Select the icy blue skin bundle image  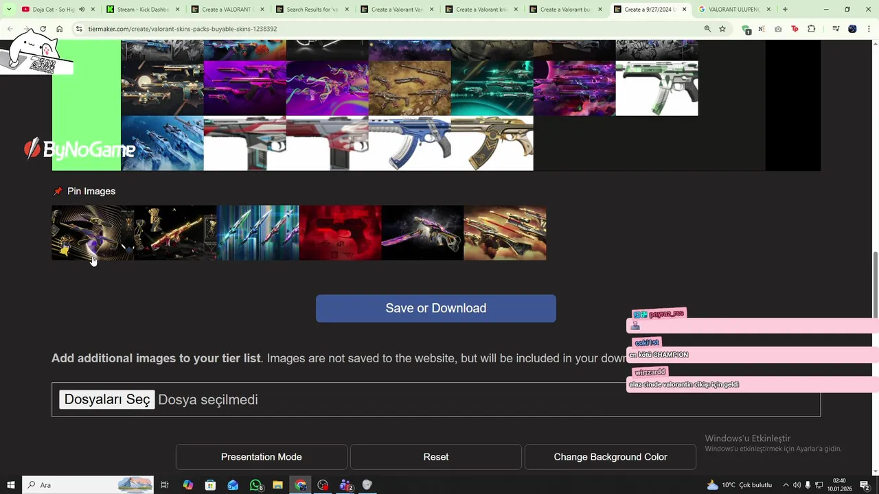click(x=163, y=143)
